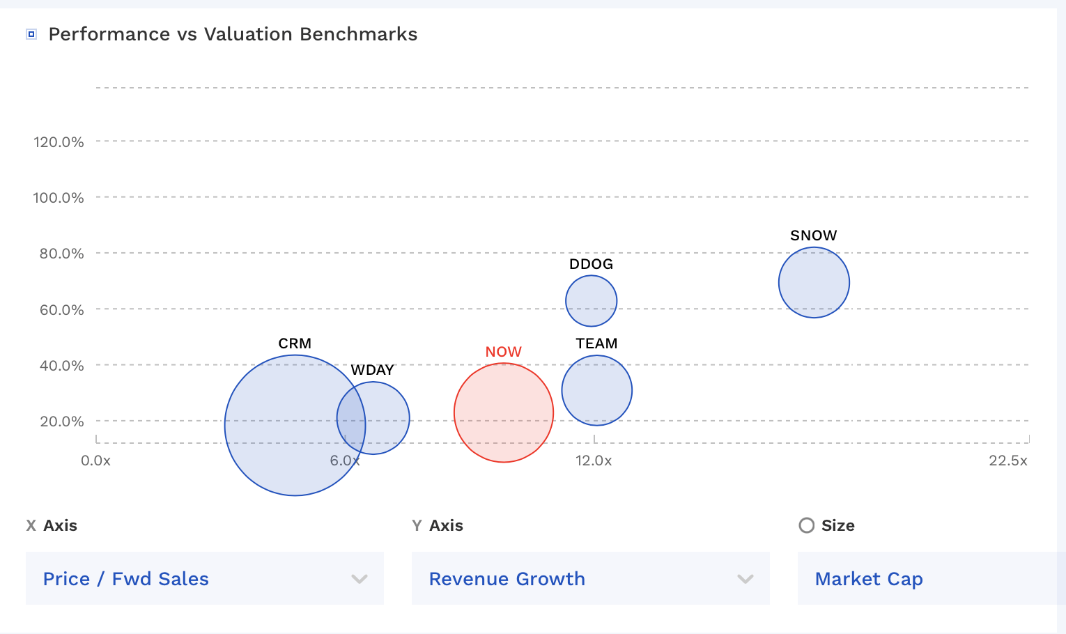Click the TEAM bubble
Screen dimensions: 1066x634
(x=596, y=390)
